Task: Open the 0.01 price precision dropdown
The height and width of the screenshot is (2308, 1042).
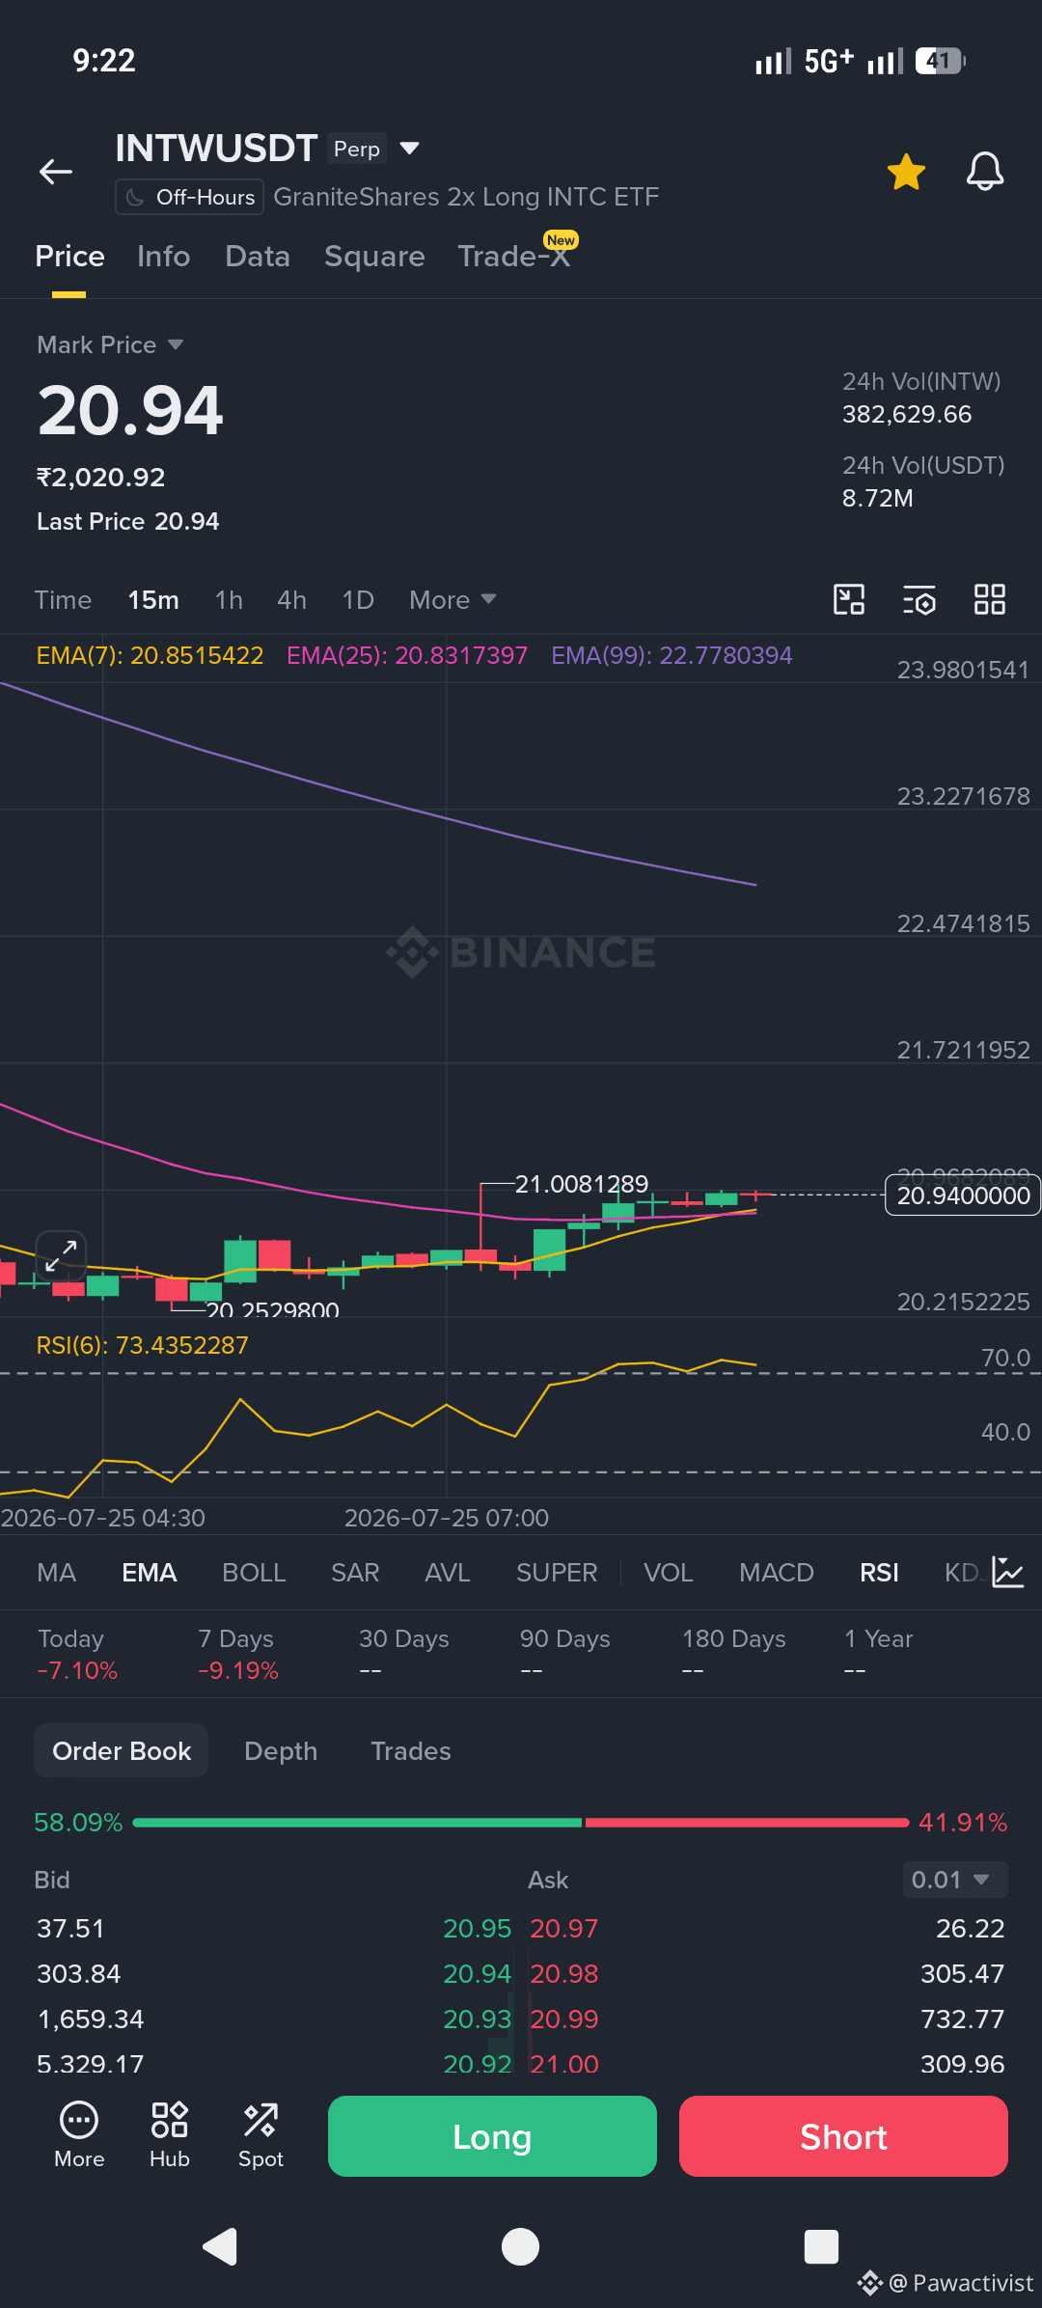Action: pos(955,1880)
